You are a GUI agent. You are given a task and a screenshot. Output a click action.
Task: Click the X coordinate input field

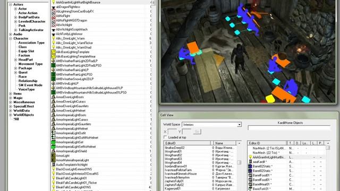point(172,132)
